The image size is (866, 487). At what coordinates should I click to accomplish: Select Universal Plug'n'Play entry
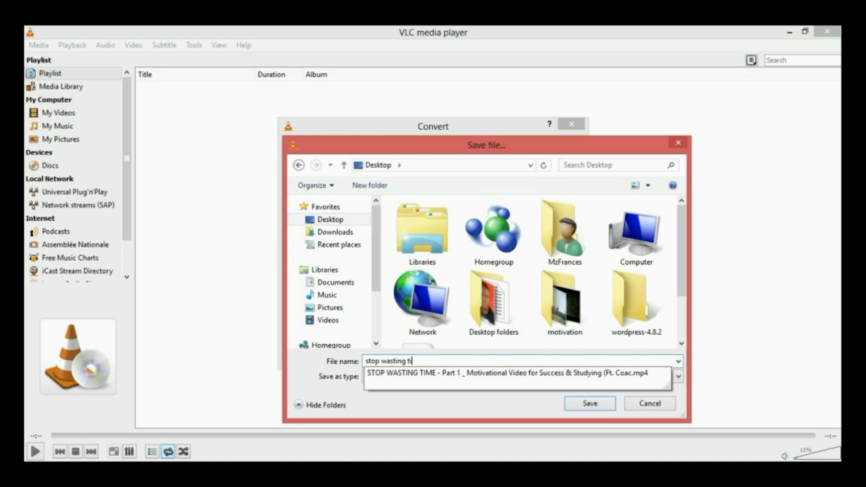pyautogui.click(x=73, y=192)
